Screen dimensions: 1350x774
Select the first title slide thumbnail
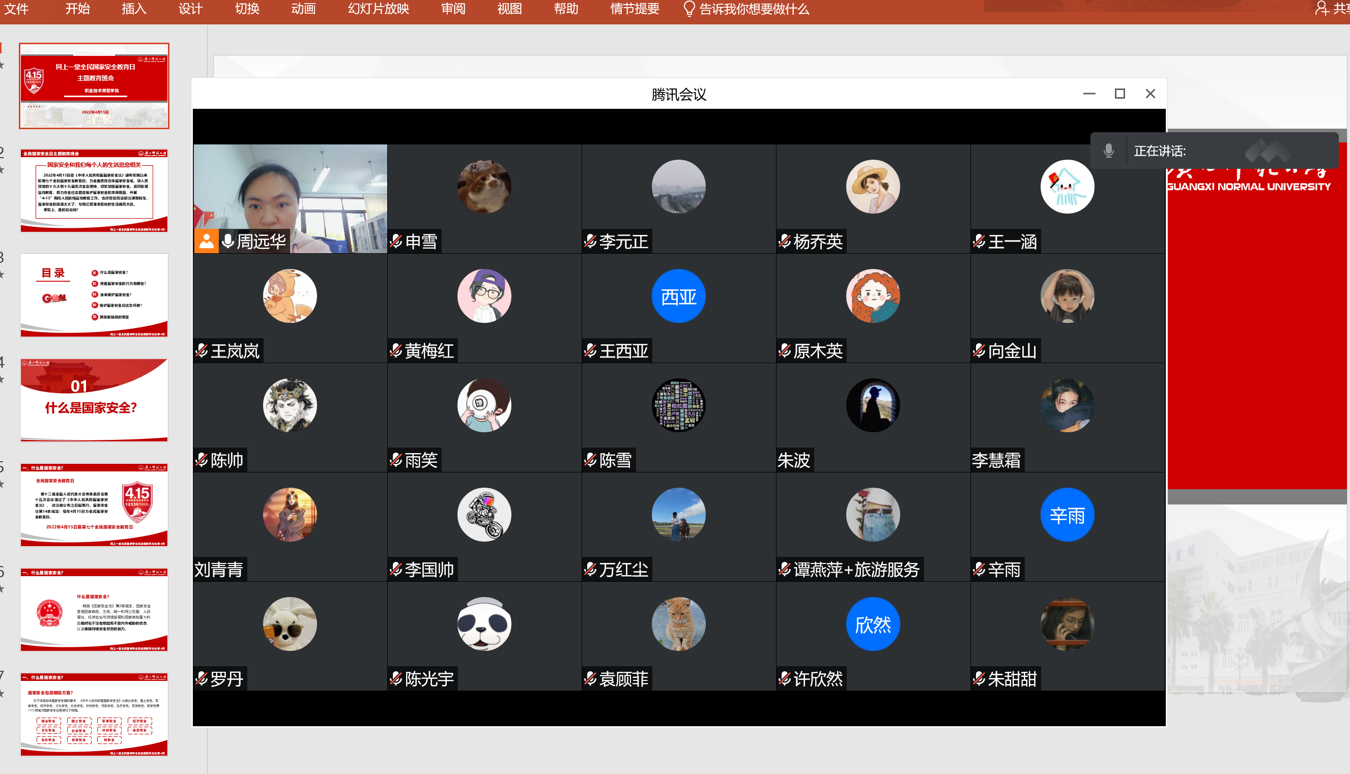(x=94, y=85)
